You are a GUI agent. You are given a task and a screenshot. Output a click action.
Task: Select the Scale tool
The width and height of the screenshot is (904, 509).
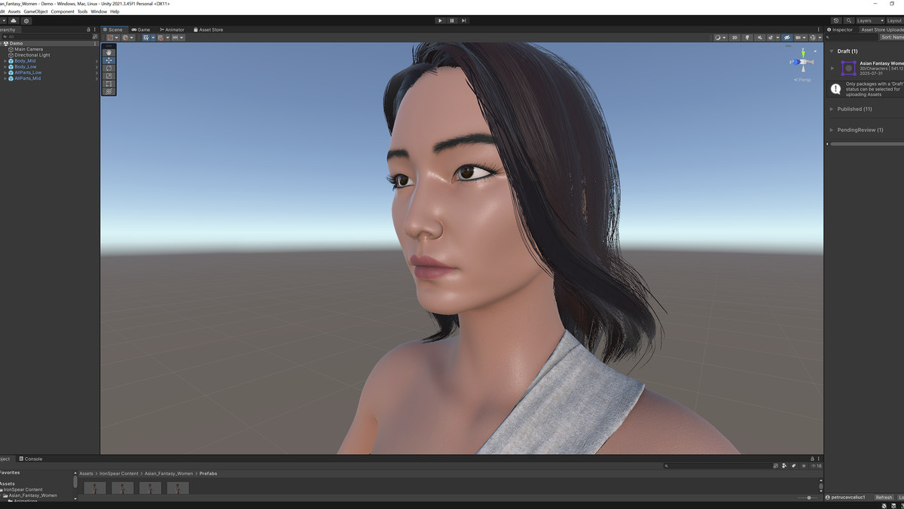[109, 76]
